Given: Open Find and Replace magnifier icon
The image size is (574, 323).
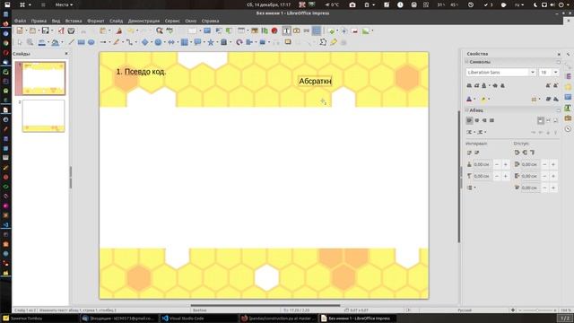Looking at the screenshot, I should click(160, 31).
